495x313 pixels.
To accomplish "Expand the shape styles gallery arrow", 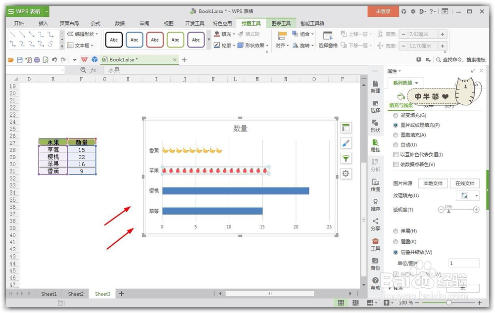I will pyautogui.click(x=209, y=40).
